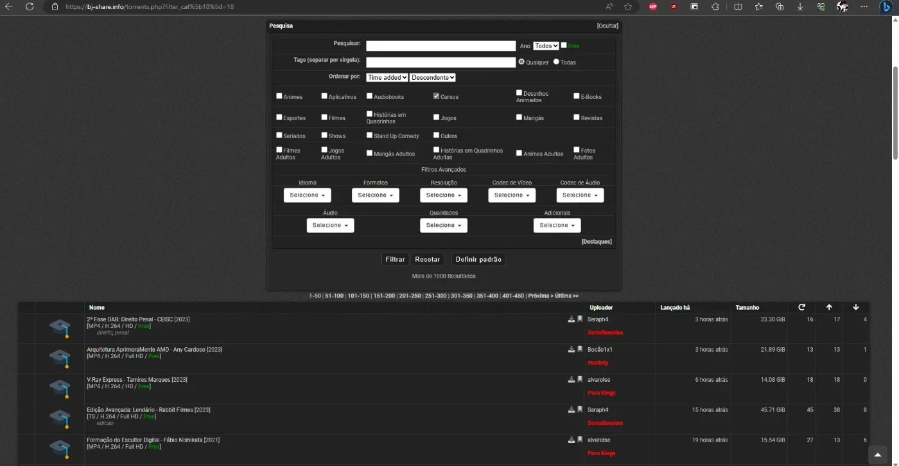899x466 pixels.
Task: Go to results page 51-100
Action: 334,296
